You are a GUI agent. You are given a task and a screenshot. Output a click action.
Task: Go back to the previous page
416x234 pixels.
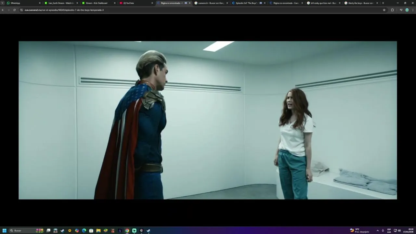click(3, 10)
